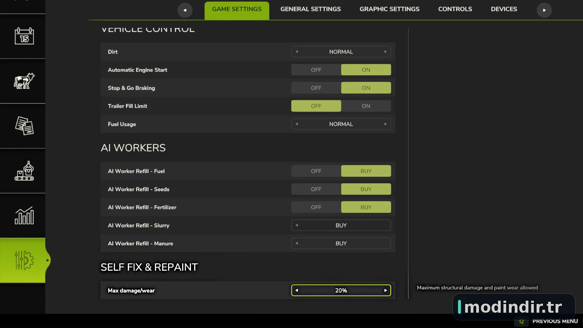Turn Automatic Engine Start on

(366, 70)
